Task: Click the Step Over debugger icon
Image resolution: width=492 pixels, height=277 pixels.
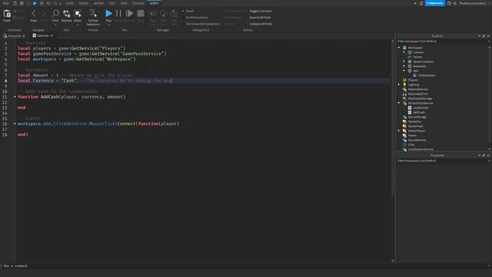Action: 164,14
